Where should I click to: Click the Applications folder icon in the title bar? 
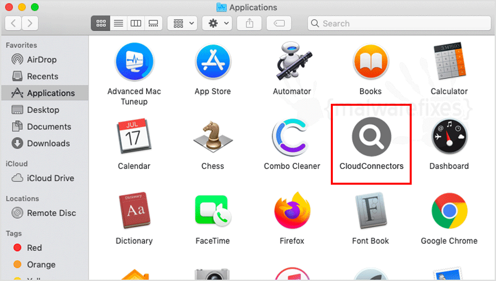point(221,7)
